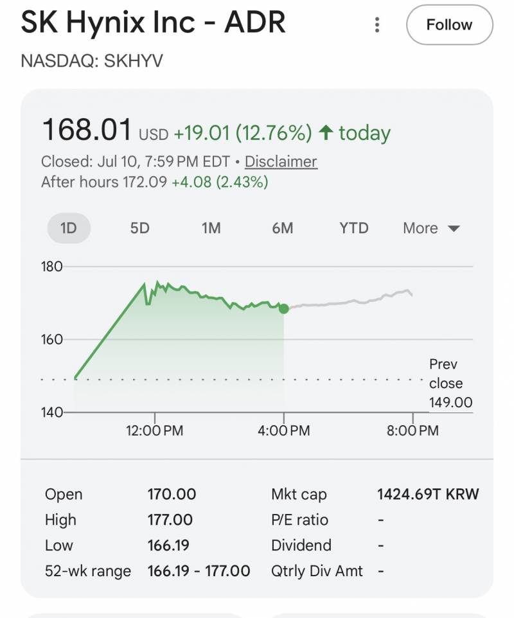The height and width of the screenshot is (618, 514).
Task: Open the three-dot more options menu
Action: point(377,25)
